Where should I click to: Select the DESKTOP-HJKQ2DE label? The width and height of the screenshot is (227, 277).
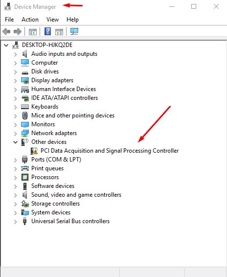(x=47, y=45)
